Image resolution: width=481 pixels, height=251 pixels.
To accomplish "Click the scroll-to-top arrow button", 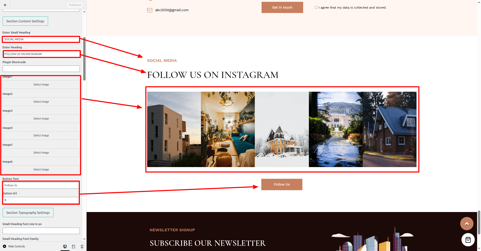I will pyautogui.click(x=467, y=224).
